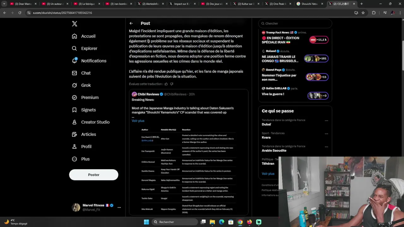Expand quoted post with Voir plus
The width and height of the screenshot is (404, 227).
tap(138, 121)
